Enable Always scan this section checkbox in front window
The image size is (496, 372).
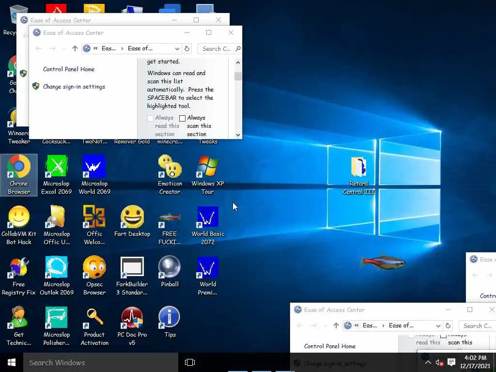click(x=182, y=118)
